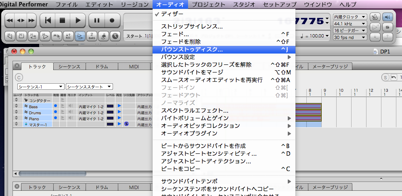Open the オーディオプラグイン submenu
402x196 pixels.
tap(224, 134)
